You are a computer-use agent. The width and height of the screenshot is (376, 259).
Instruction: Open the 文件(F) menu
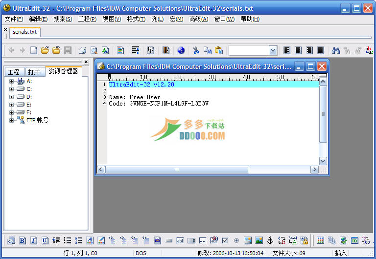(x=14, y=19)
